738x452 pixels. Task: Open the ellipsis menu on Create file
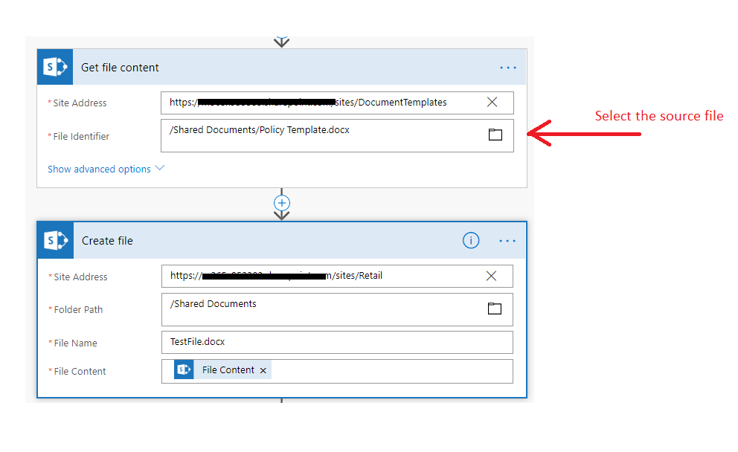tap(507, 240)
